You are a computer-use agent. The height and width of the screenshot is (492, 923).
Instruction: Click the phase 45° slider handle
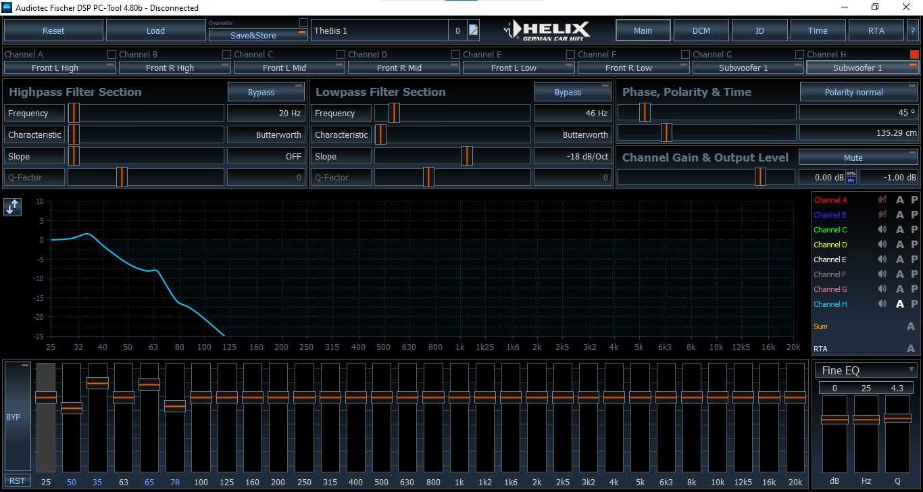pyautogui.click(x=645, y=112)
